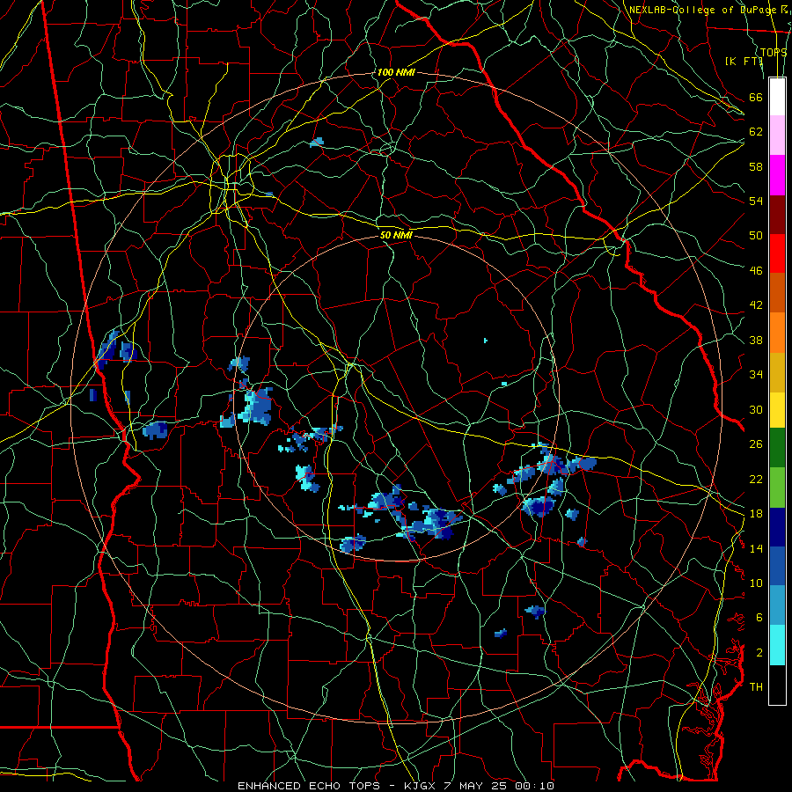Select the legend value 26
The image size is (792, 792).
tap(756, 444)
